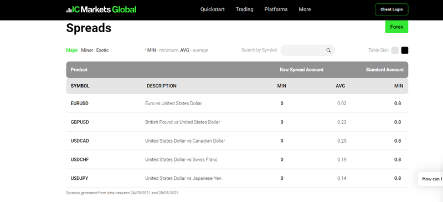This screenshot has width=443, height=202.
Task: Select the light grey table skin swatch
Action: [x=395, y=50]
